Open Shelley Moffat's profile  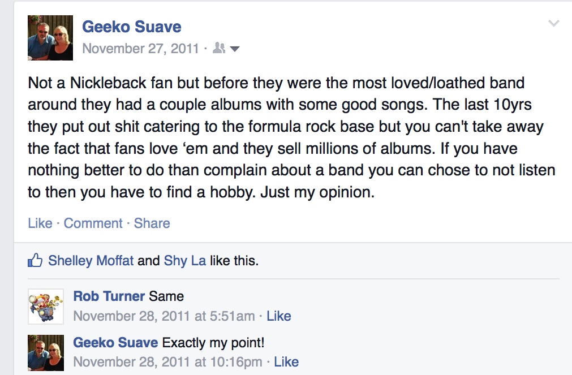[91, 261]
